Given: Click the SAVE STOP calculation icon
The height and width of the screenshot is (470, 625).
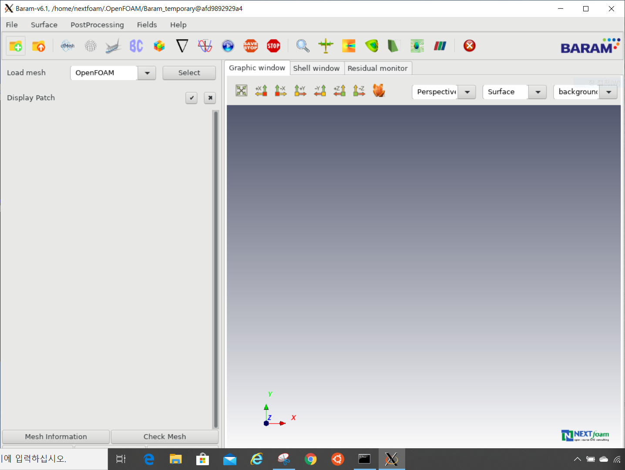Looking at the screenshot, I should click(251, 45).
